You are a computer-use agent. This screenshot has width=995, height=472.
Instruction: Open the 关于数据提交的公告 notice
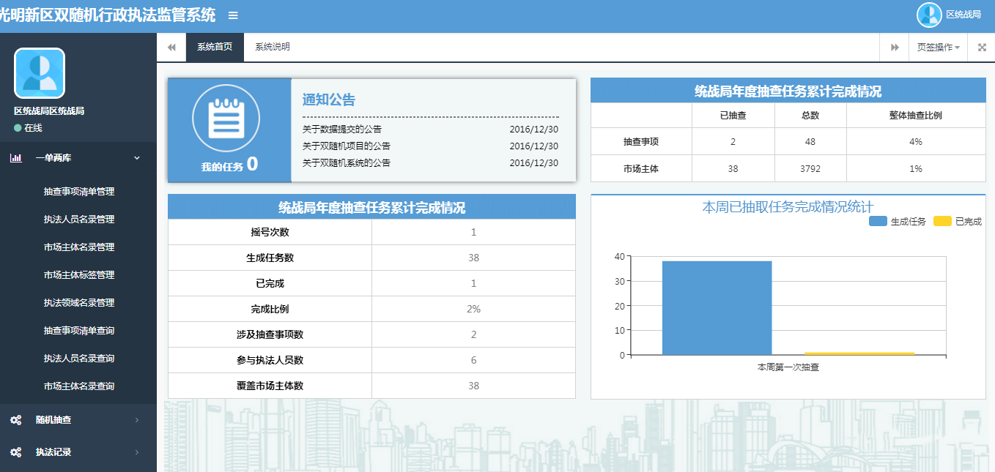pos(341,128)
